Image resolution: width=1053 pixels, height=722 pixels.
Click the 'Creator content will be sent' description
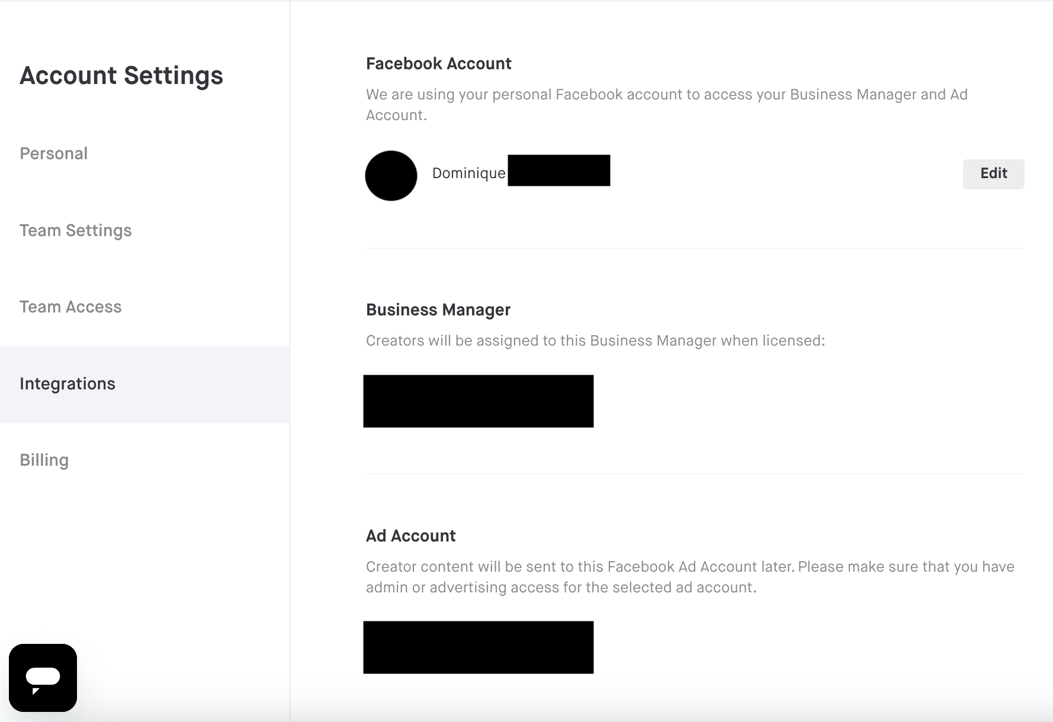pyautogui.click(x=690, y=577)
